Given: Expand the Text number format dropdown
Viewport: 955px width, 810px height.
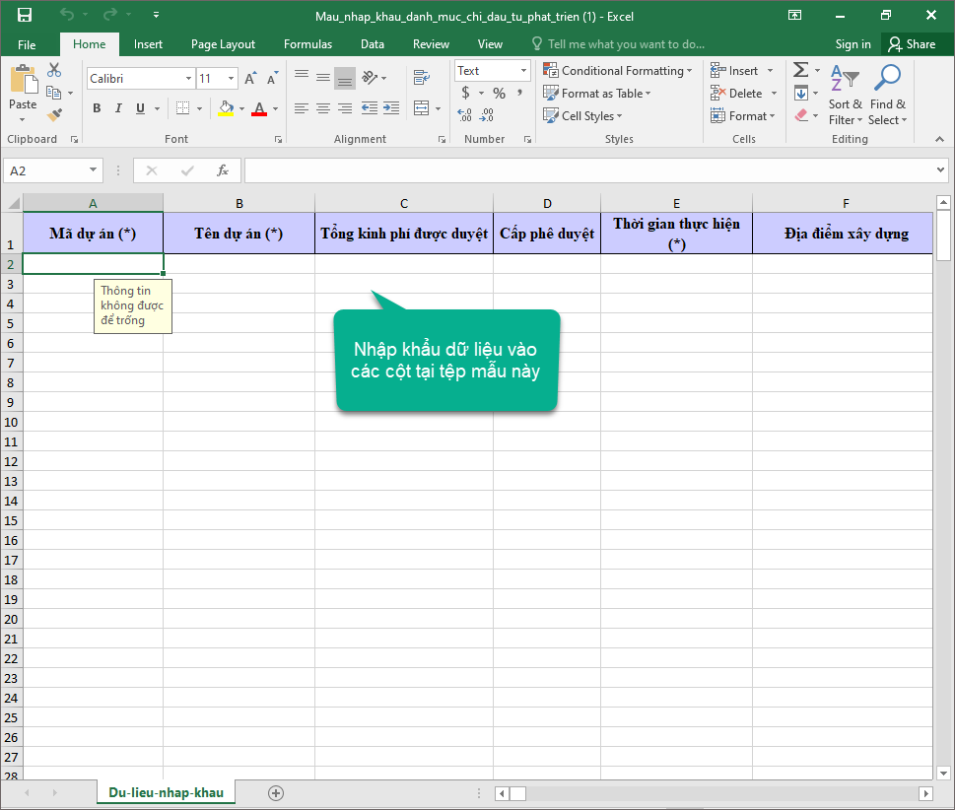Looking at the screenshot, I should [x=521, y=71].
